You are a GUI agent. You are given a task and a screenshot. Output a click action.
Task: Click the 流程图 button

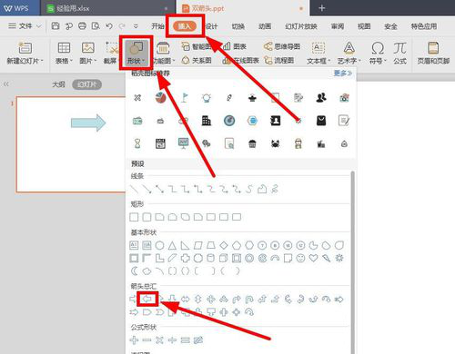278,60
